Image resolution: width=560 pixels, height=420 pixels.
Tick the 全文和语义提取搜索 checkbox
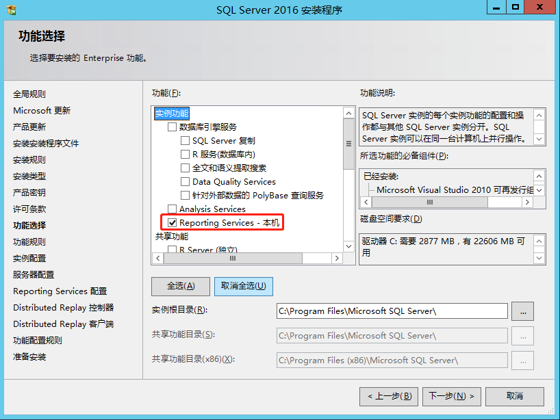click(x=185, y=168)
